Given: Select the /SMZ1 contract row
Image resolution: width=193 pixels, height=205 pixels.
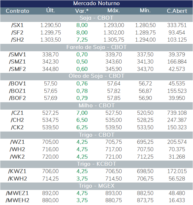Looking at the screenshot, I should pyautogui.click(x=96, y=62).
